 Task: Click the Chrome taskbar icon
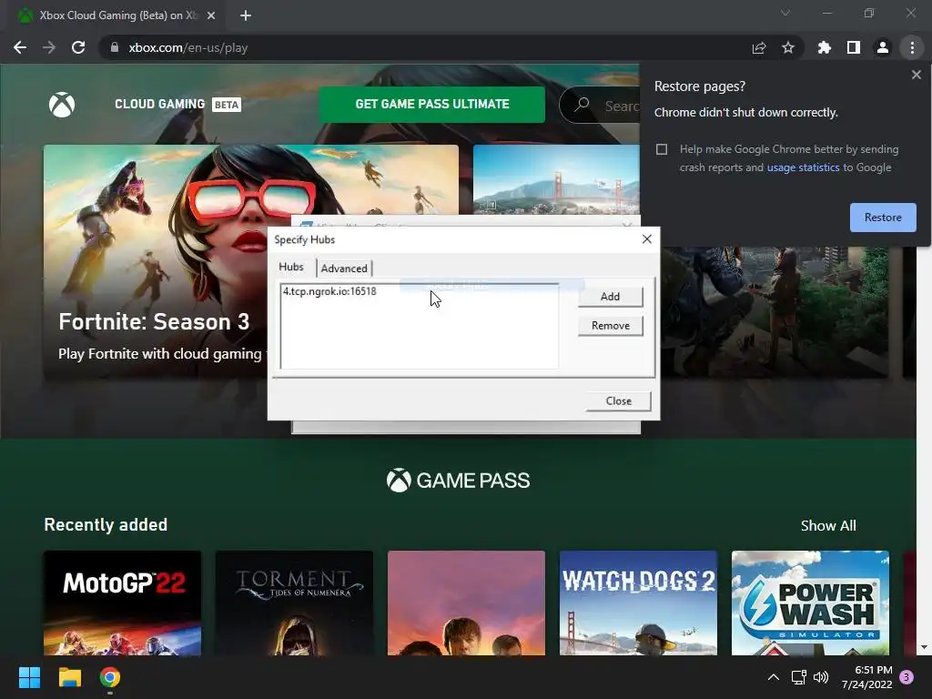click(110, 677)
